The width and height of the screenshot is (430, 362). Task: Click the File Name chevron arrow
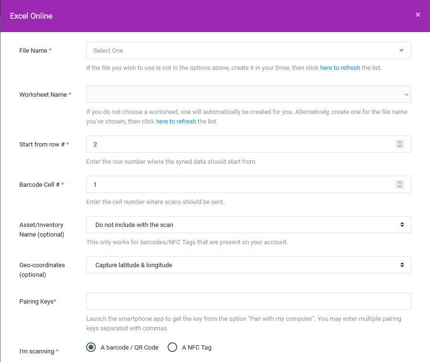pyautogui.click(x=401, y=50)
